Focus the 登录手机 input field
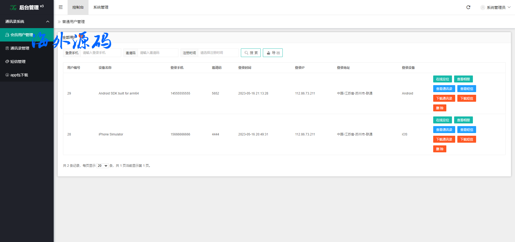Screen dimensions: 515x242 [x=101, y=53]
